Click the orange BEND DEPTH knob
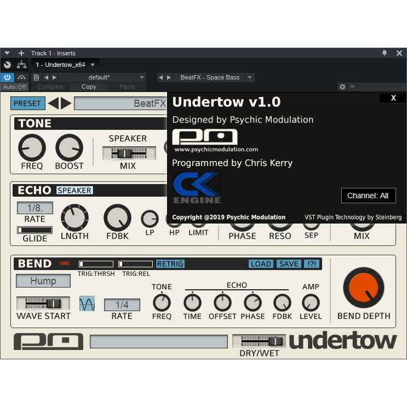The image size is (407, 407). coord(364,288)
